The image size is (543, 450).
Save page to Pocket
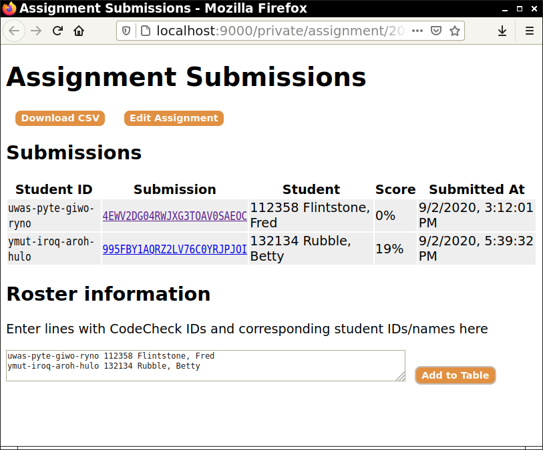pos(435,31)
